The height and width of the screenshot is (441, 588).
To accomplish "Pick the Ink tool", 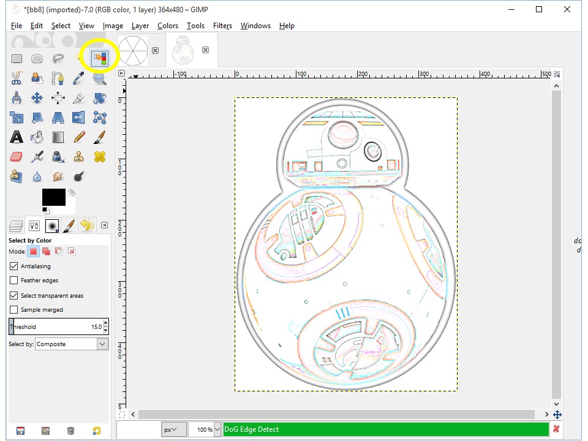I will 58,157.
